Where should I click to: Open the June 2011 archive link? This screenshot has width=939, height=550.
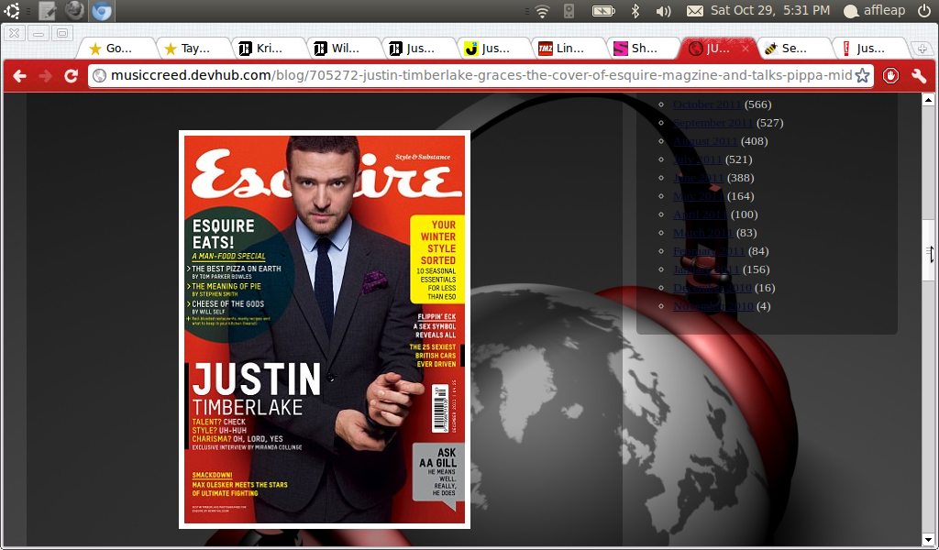tap(698, 178)
